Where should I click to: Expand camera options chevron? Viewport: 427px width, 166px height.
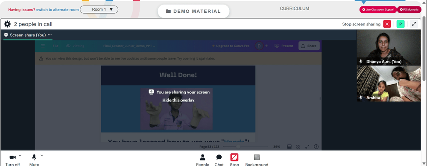point(20,155)
